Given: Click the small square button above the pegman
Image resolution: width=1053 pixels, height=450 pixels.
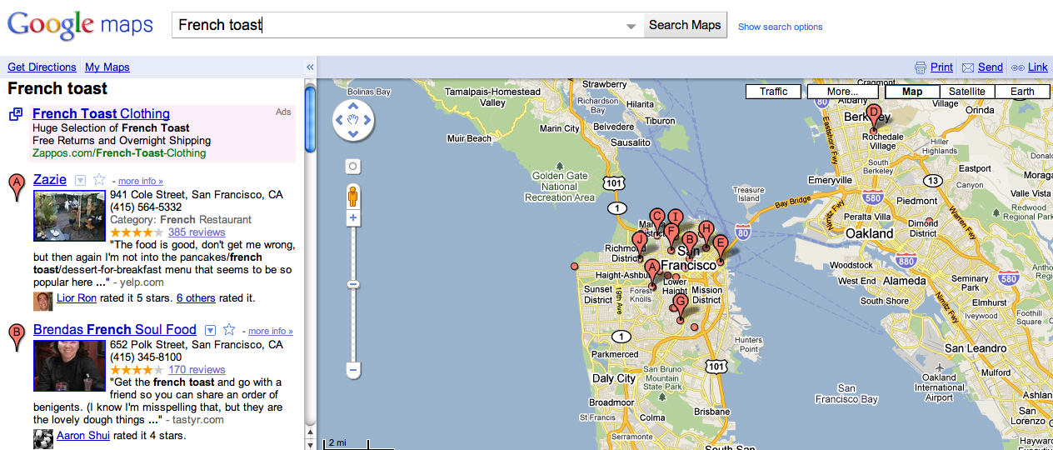Looking at the screenshot, I should pos(353,167).
